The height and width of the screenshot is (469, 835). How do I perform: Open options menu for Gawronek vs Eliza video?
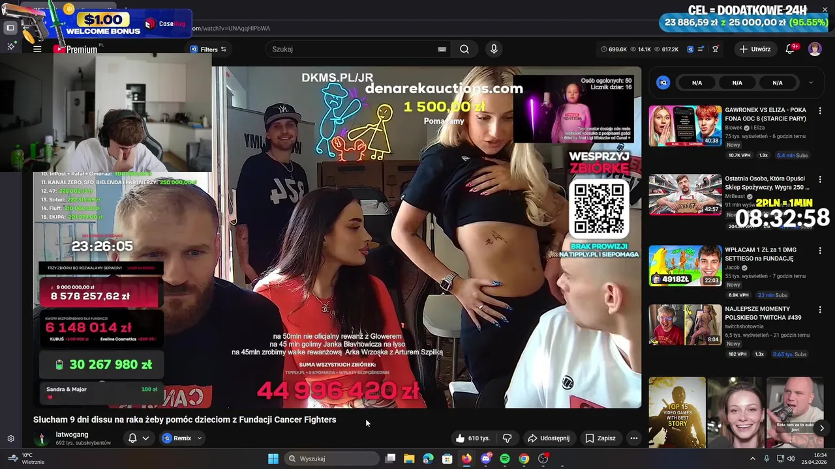(820, 111)
